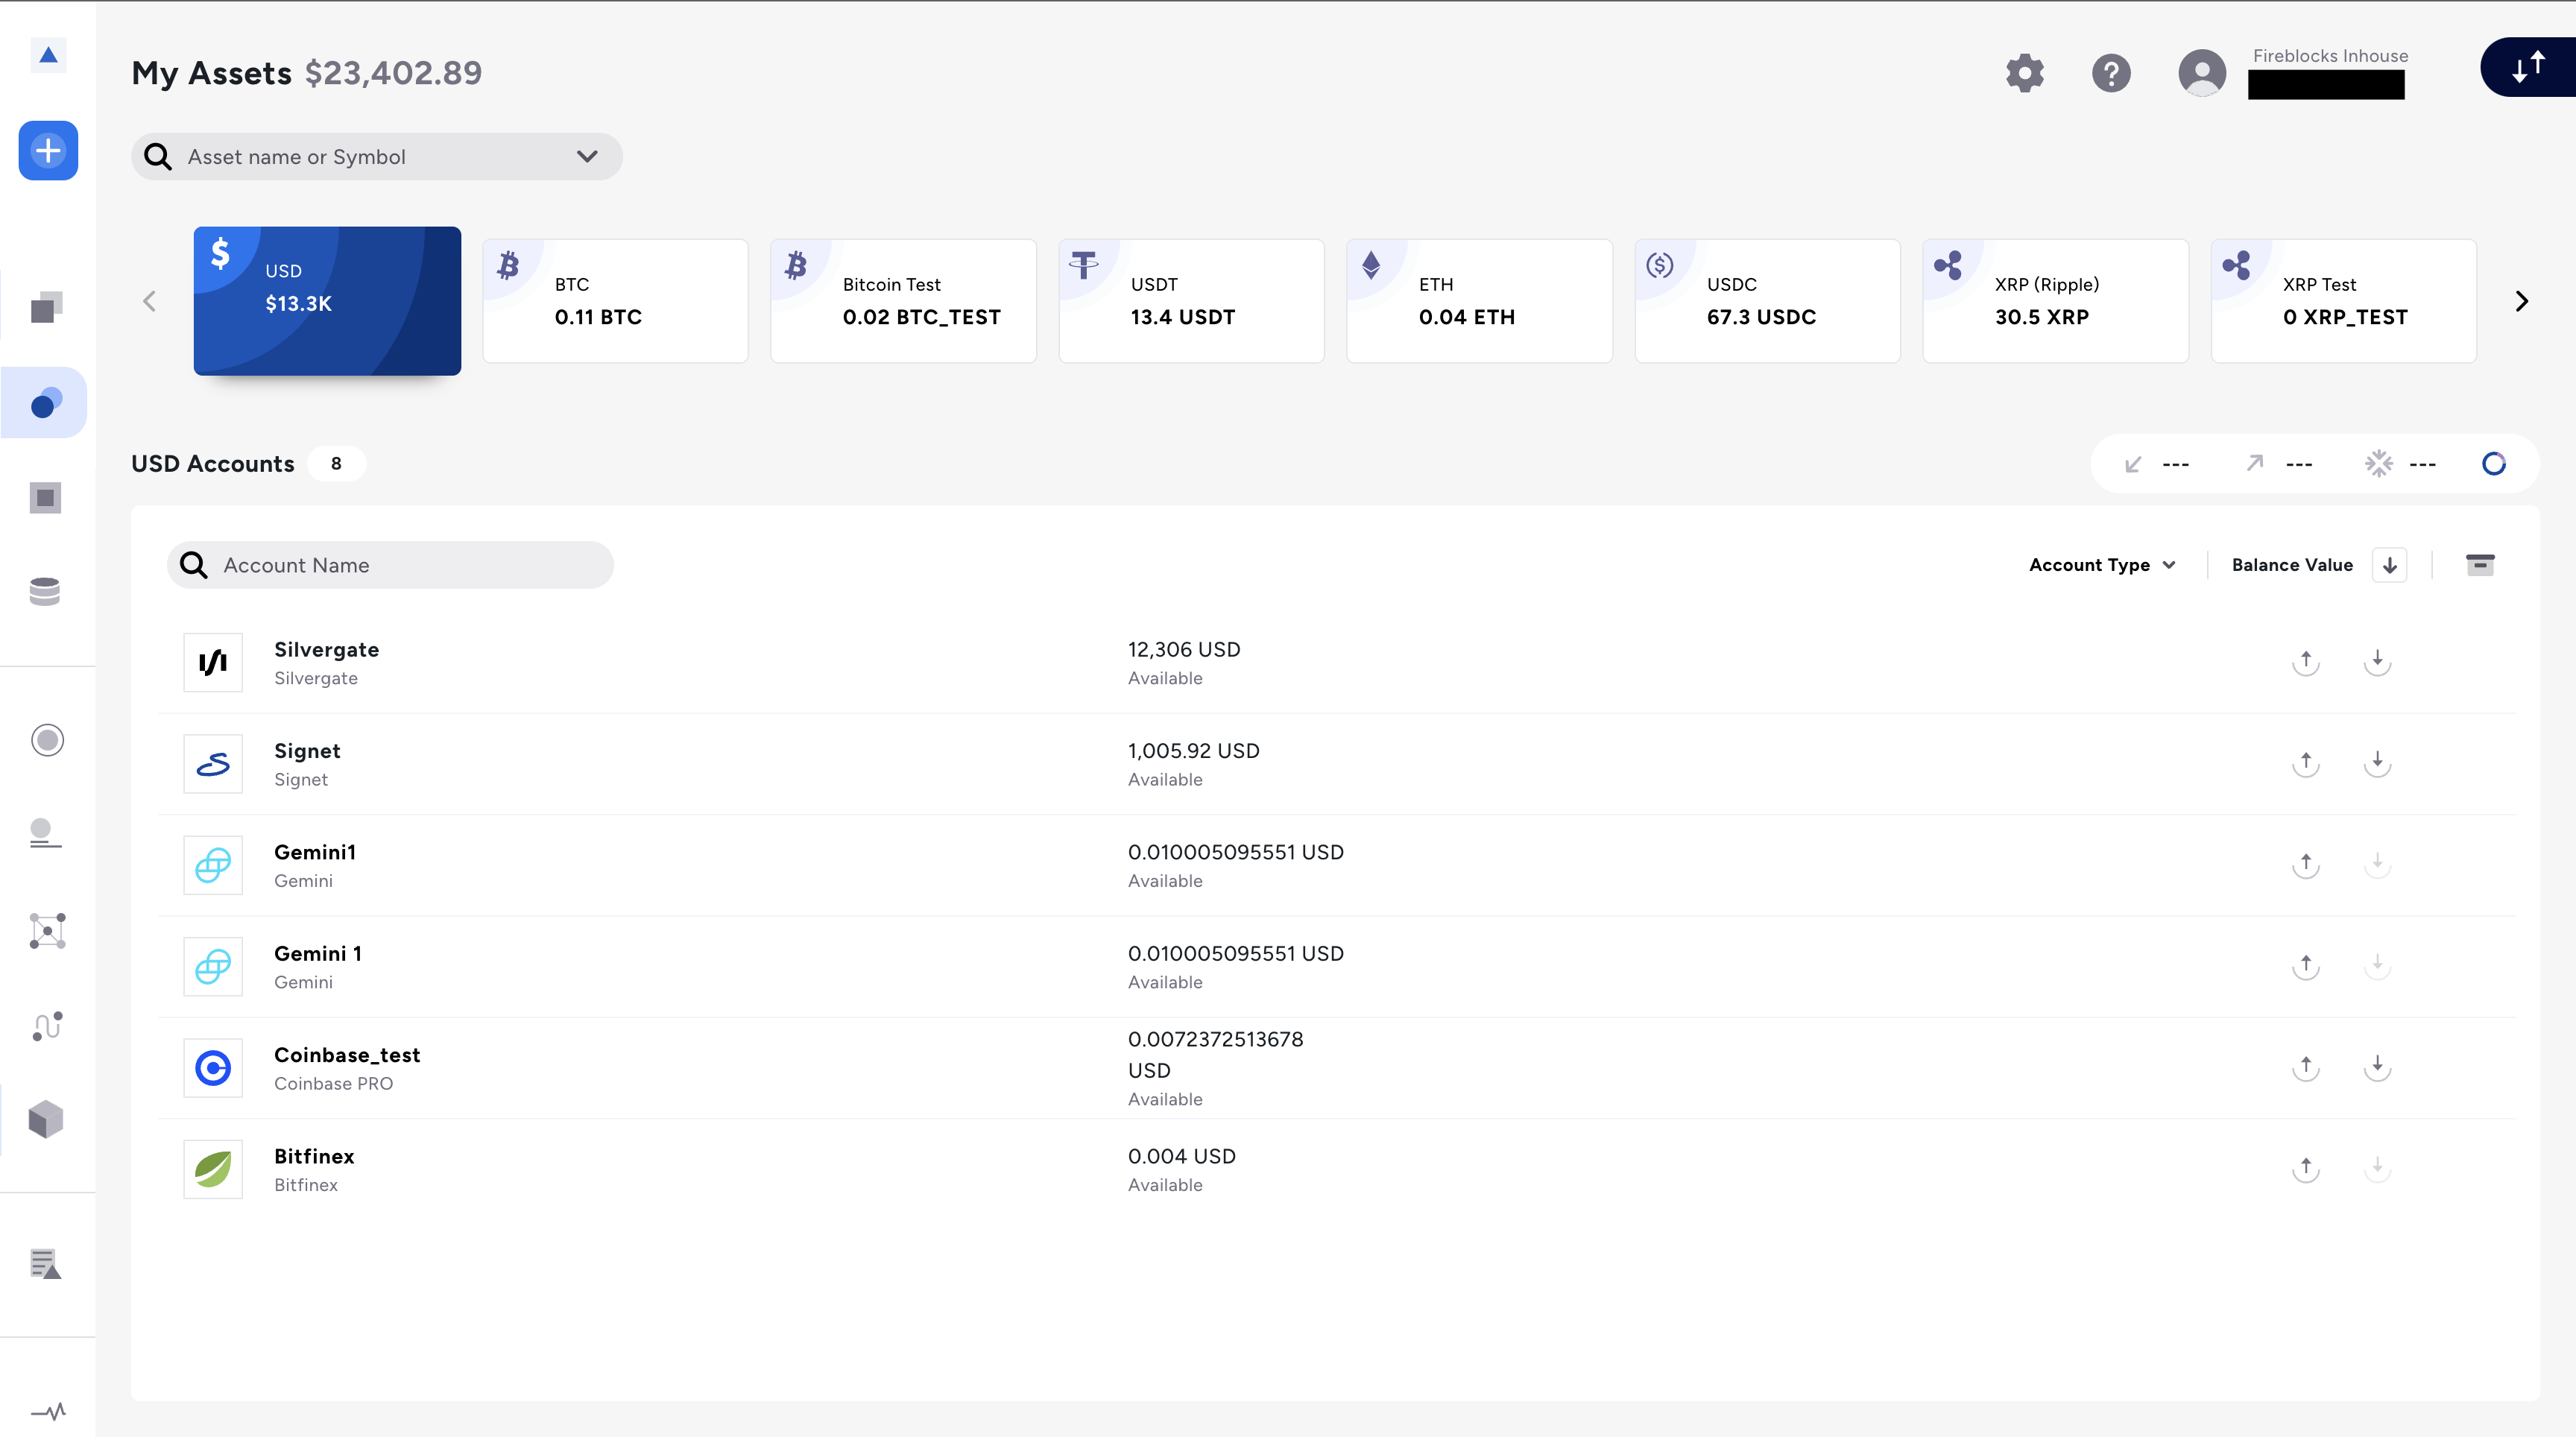The height and width of the screenshot is (1437, 2576).
Task: Open the Coinbase_test account row
Action: [1337, 1068]
